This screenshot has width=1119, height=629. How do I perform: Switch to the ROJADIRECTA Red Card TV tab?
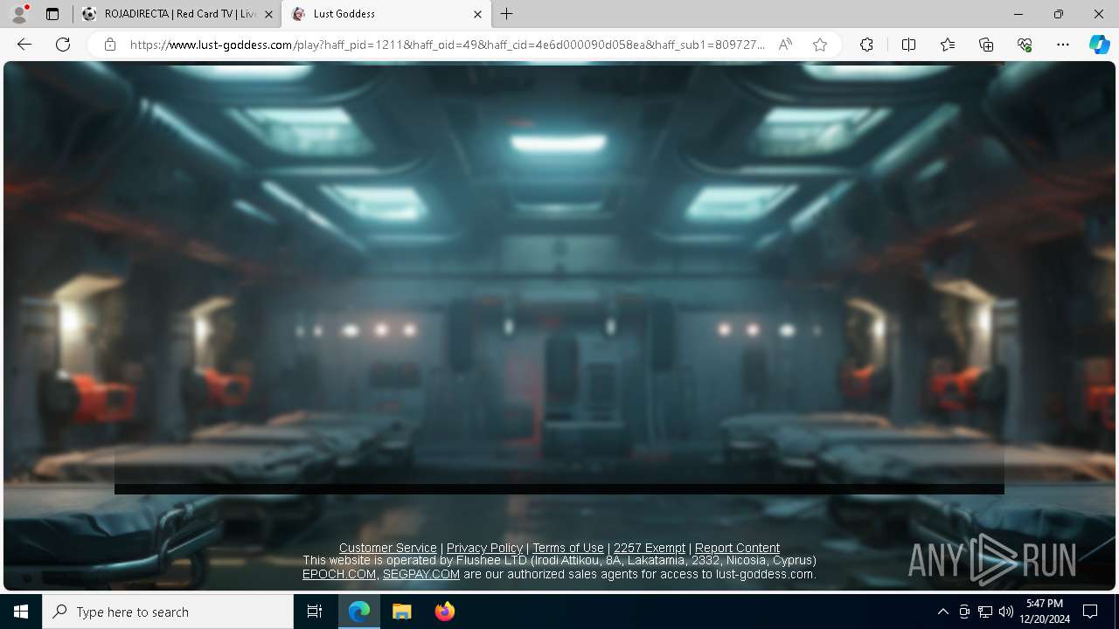177,14
